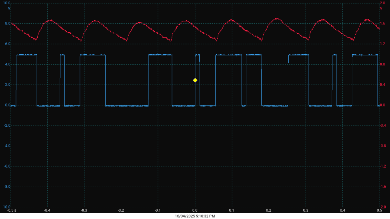This screenshot has width=390, height=219.
Task: Click the red channel V unit label
Action: click(x=381, y=8)
